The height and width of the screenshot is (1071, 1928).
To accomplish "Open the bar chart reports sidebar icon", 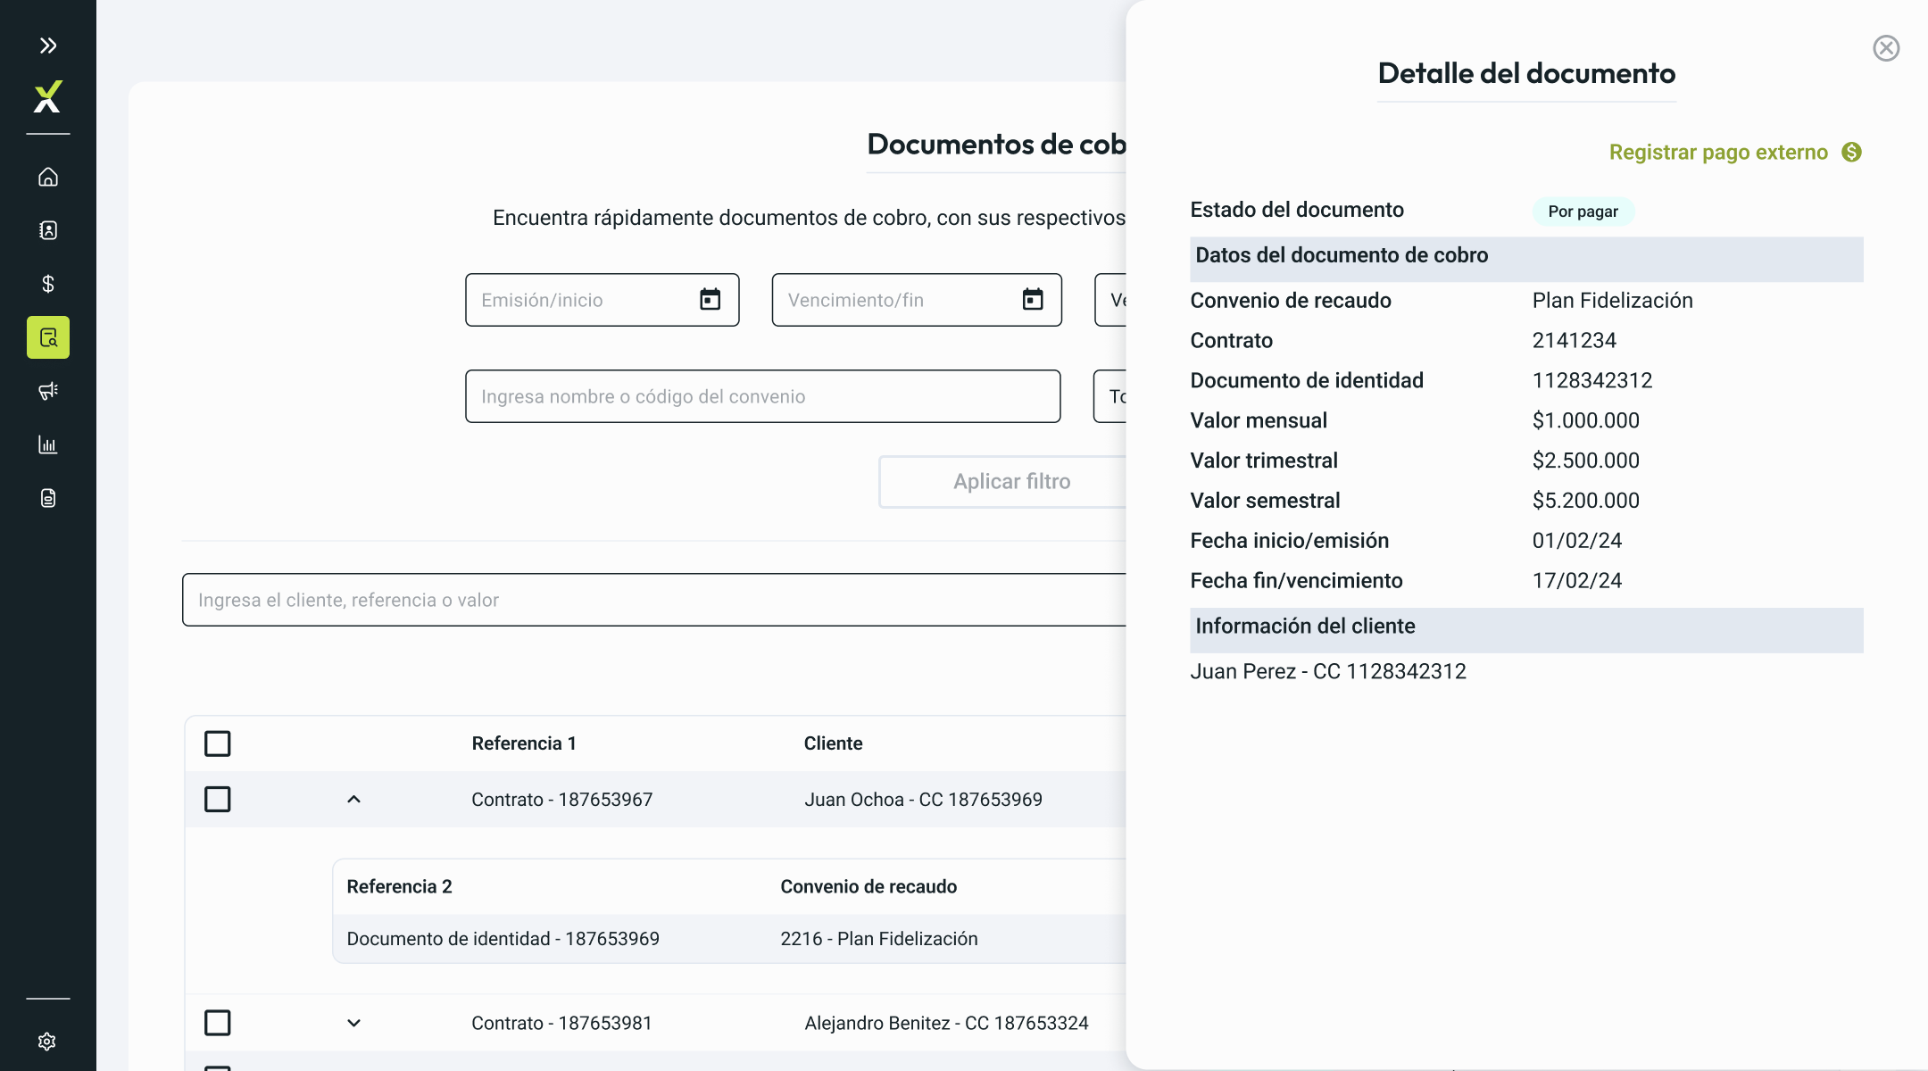I will [x=48, y=444].
